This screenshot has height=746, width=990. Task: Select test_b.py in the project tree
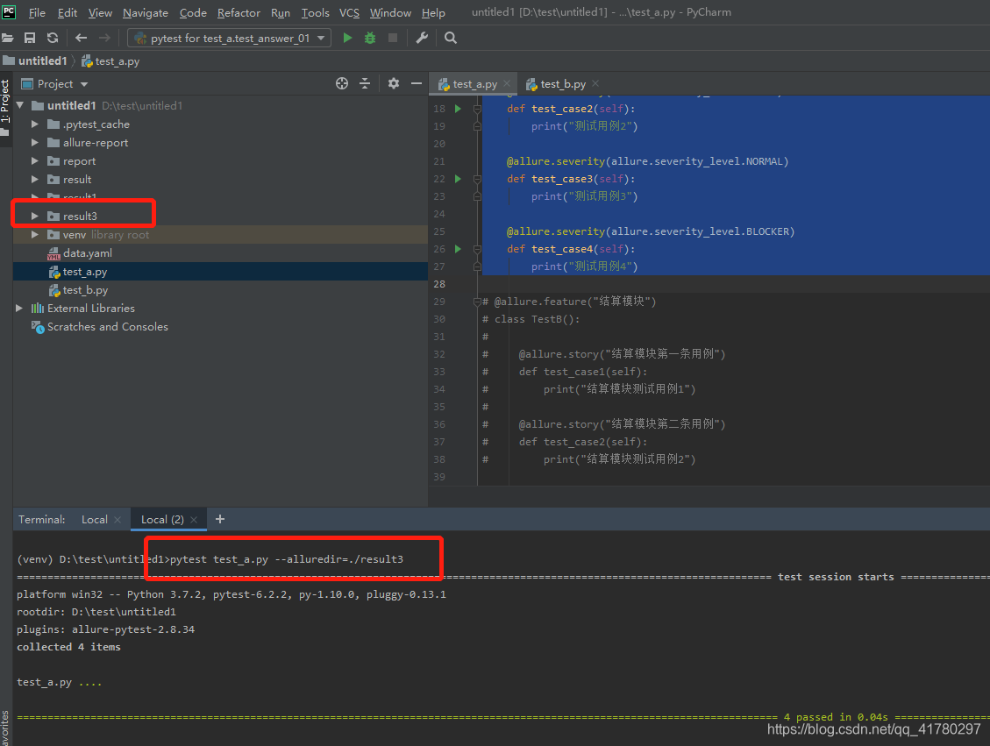point(85,289)
